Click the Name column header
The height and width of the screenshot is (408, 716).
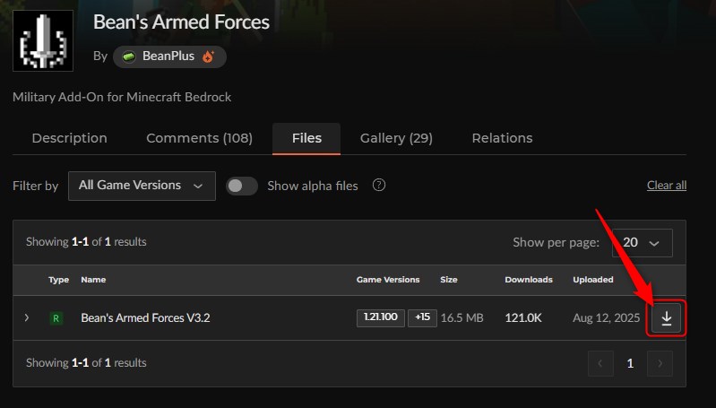pos(93,280)
